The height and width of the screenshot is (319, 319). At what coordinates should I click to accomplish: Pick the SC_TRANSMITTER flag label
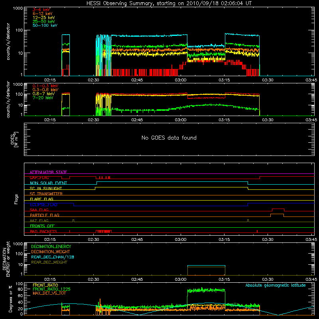pyautogui.click(x=46, y=194)
